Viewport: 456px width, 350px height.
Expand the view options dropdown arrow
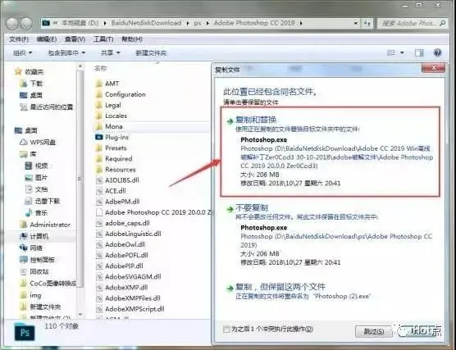(402, 52)
